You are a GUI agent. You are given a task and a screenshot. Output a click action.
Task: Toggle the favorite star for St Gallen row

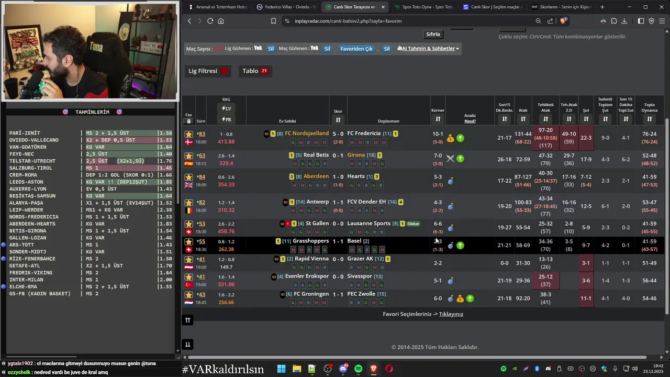[189, 224]
